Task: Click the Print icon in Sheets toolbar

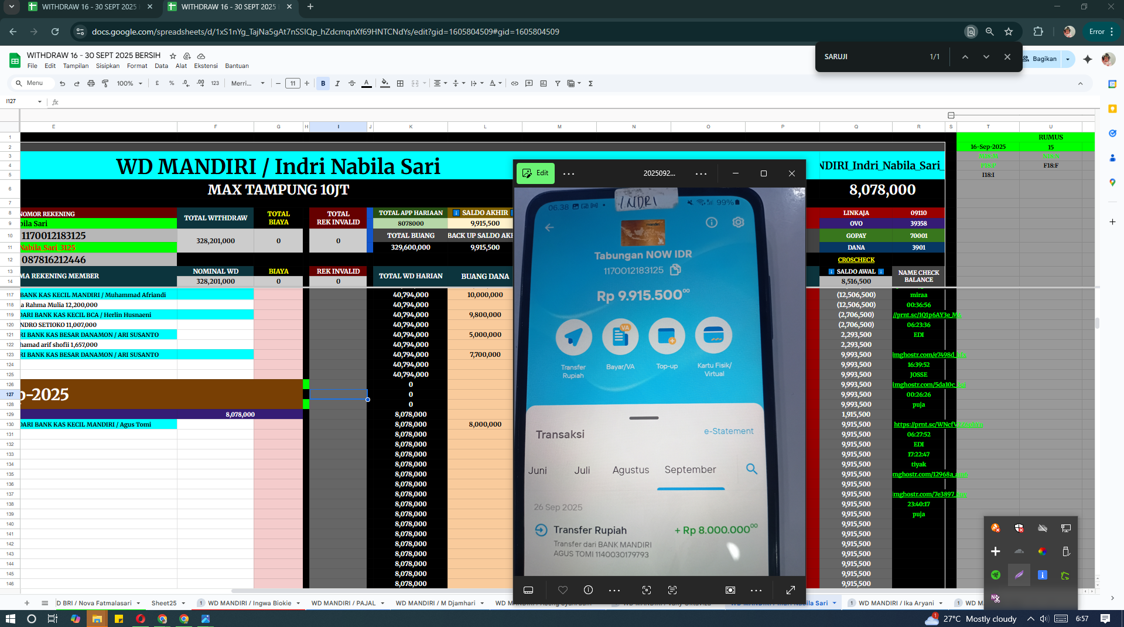Action: click(91, 83)
